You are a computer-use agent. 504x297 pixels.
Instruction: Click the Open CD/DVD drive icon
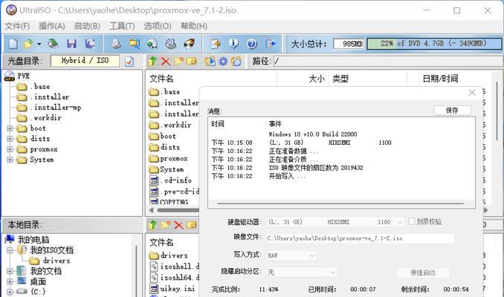click(53, 43)
